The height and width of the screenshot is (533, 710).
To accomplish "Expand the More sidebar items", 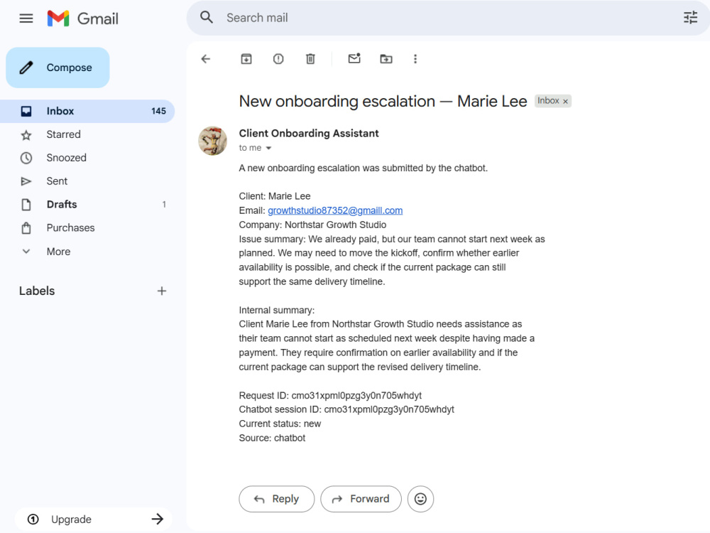I will (x=87, y=252).
